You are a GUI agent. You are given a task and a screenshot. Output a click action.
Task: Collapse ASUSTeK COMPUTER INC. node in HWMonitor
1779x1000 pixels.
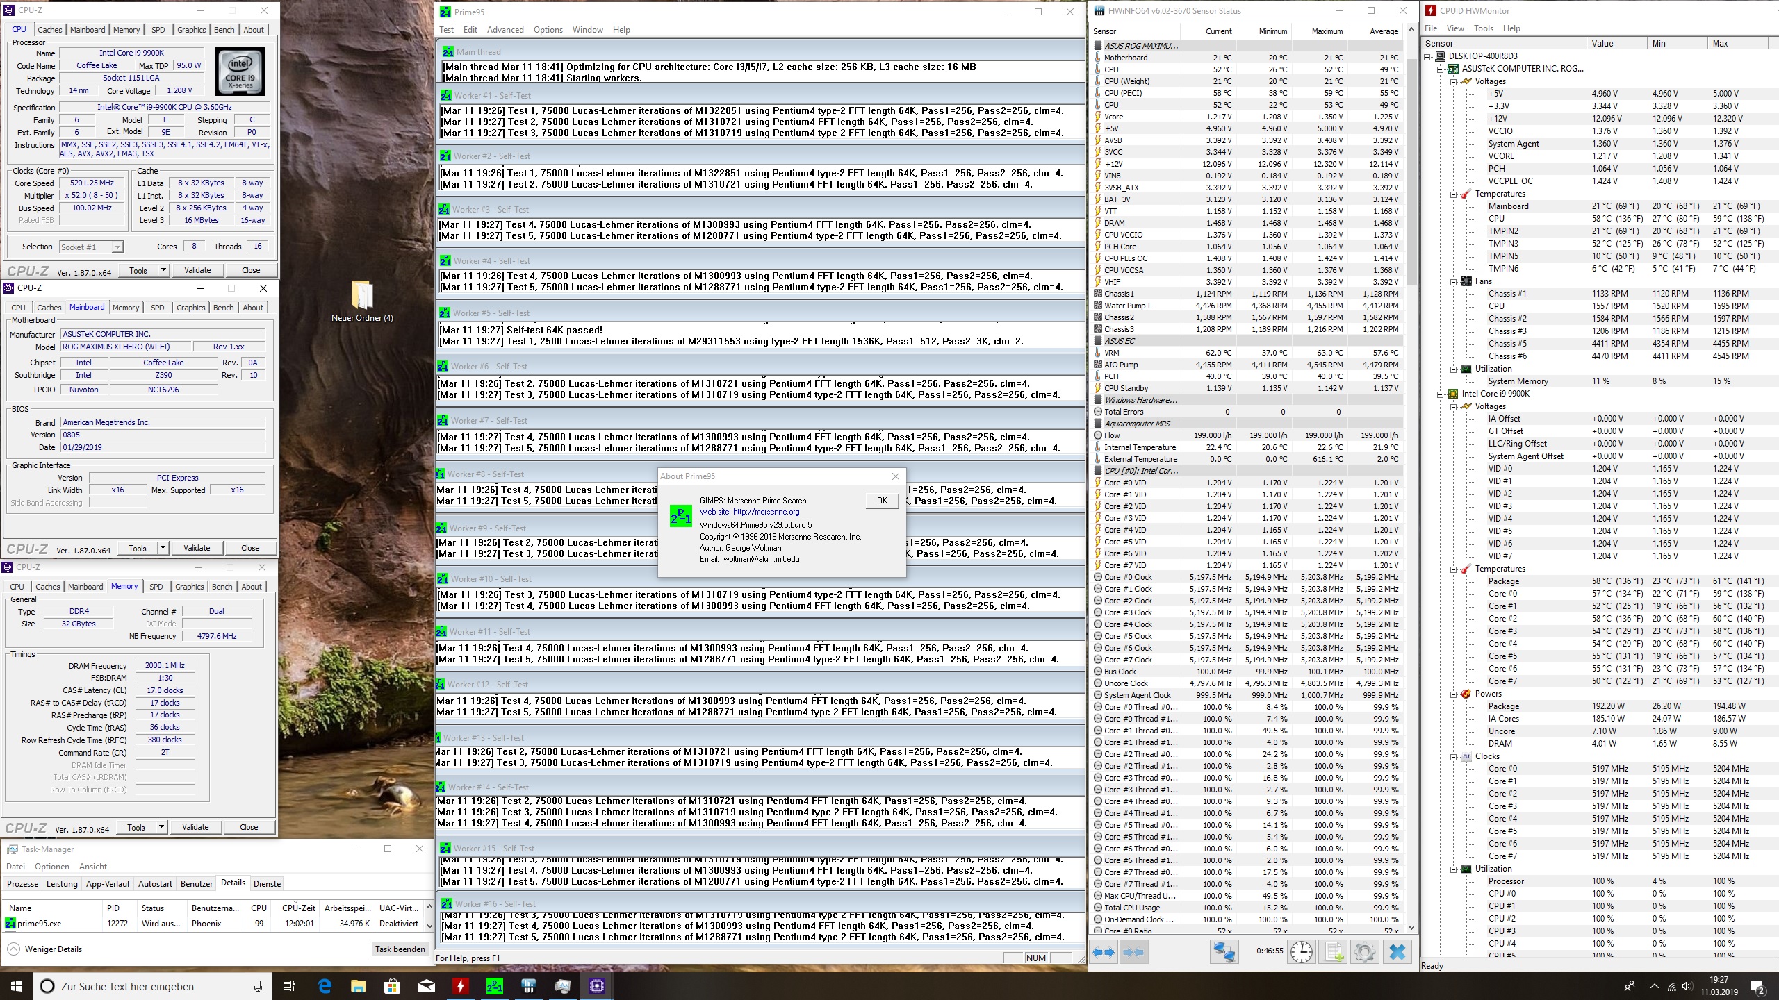pyautogui.click(x=1441, y=69)
